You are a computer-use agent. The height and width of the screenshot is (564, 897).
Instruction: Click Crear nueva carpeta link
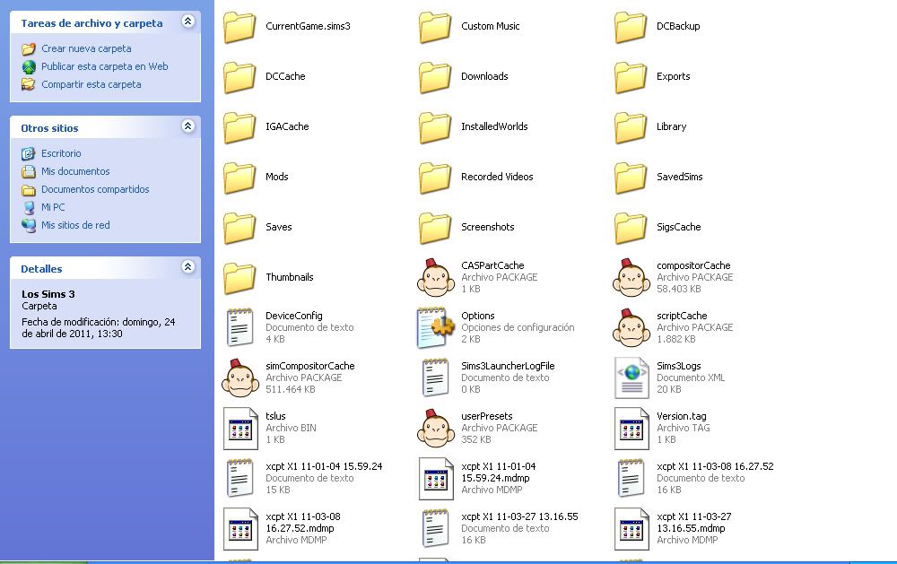[86, 48]
